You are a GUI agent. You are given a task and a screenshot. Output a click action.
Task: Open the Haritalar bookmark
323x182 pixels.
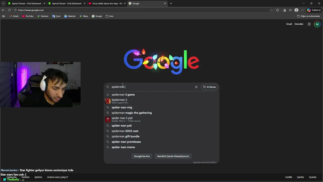(43, 16)
